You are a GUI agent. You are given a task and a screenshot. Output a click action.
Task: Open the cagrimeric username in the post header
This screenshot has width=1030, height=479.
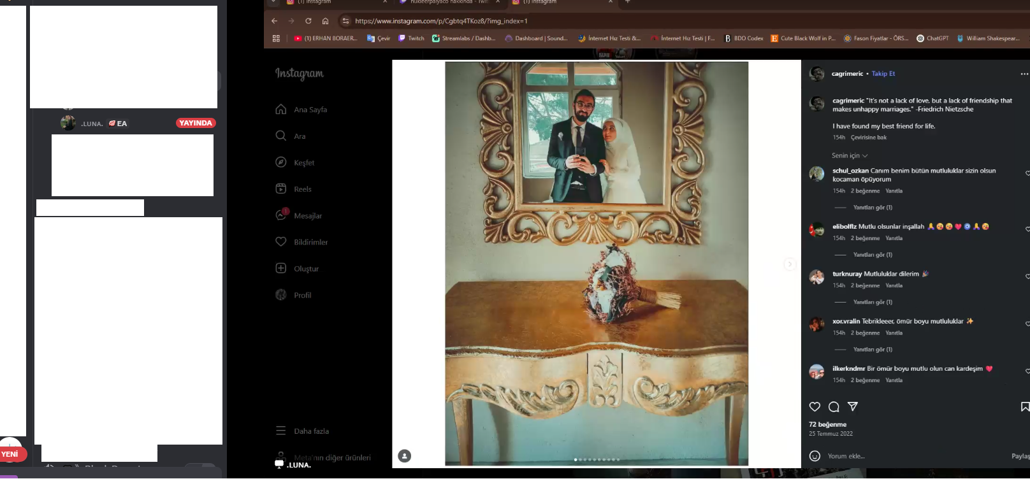847,74
